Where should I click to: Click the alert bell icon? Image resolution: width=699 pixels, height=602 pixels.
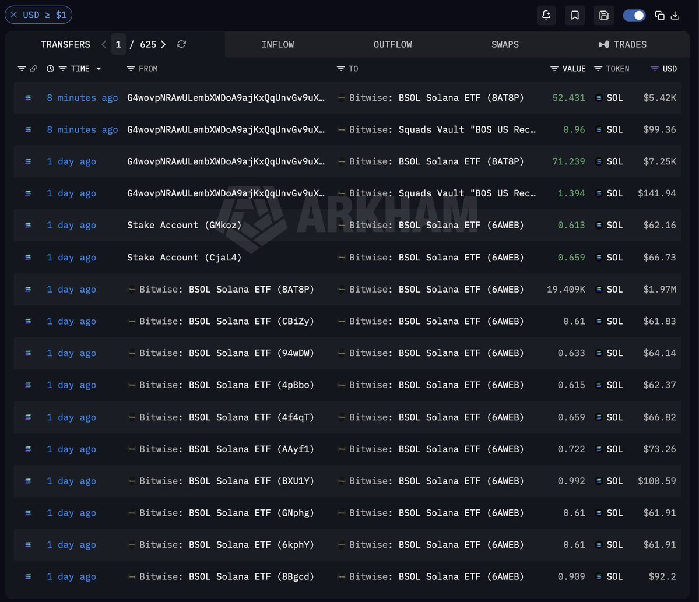point(546,15)
